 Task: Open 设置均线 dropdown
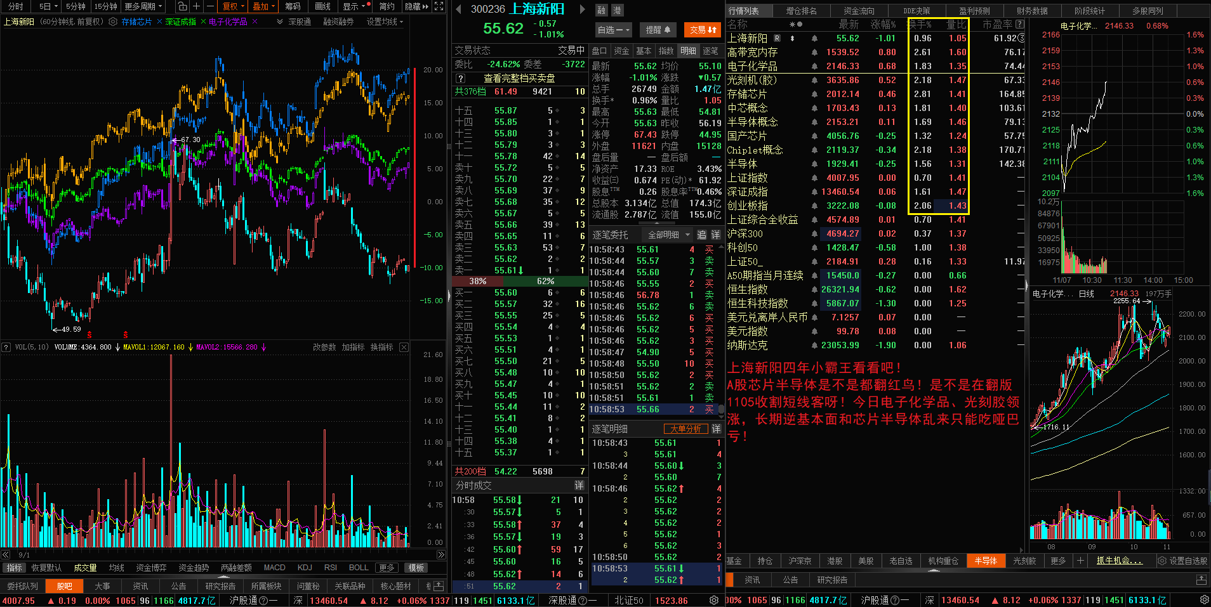[385, 22]
